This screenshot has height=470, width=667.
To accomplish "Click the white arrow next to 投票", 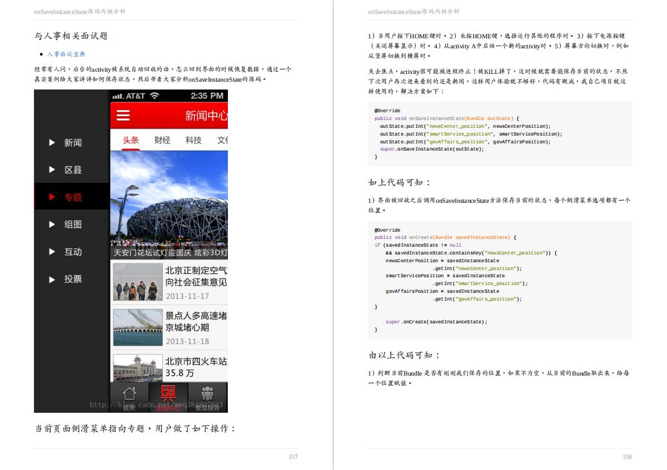I will 52,279.
